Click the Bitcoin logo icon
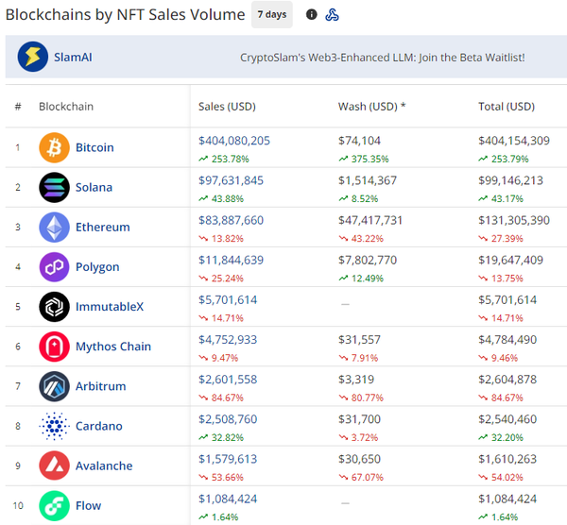Viewport: 567px width, 525px height. tap(54, 147)
